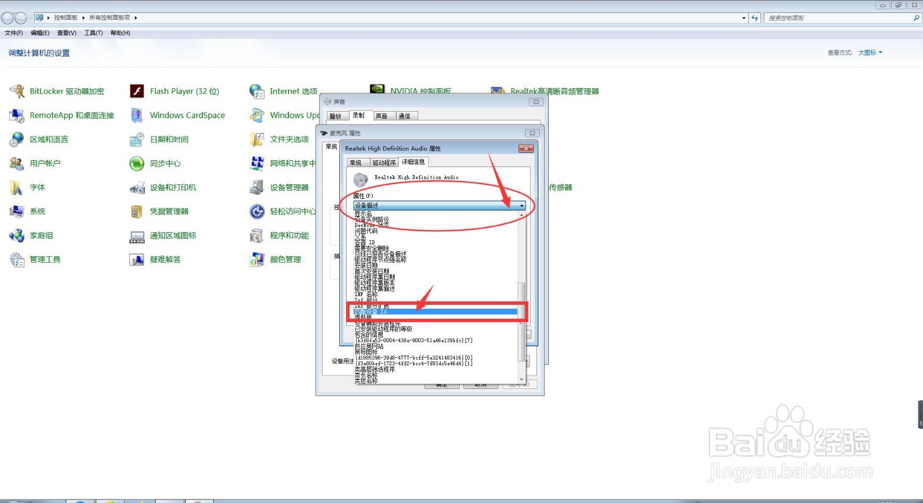Image resolution: width=923 pixels, height=503 pixels.
Task: Open Windows Update item
Action: click(x=294, y=115)
